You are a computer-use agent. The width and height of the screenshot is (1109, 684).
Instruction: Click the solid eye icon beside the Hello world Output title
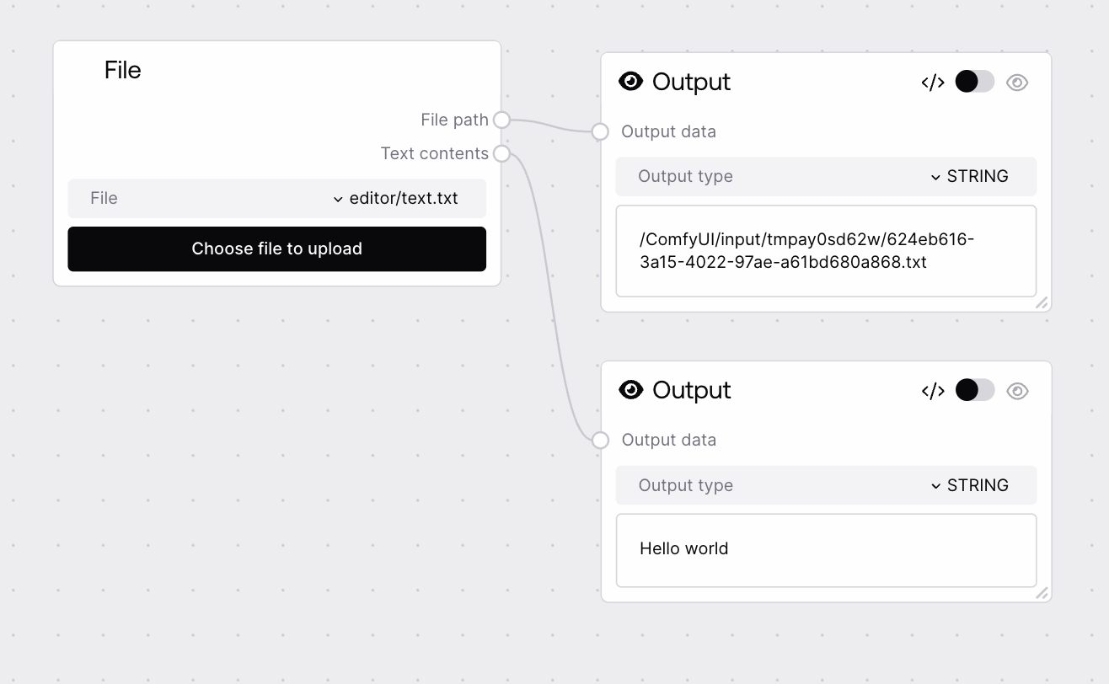[x=630, y=390]
